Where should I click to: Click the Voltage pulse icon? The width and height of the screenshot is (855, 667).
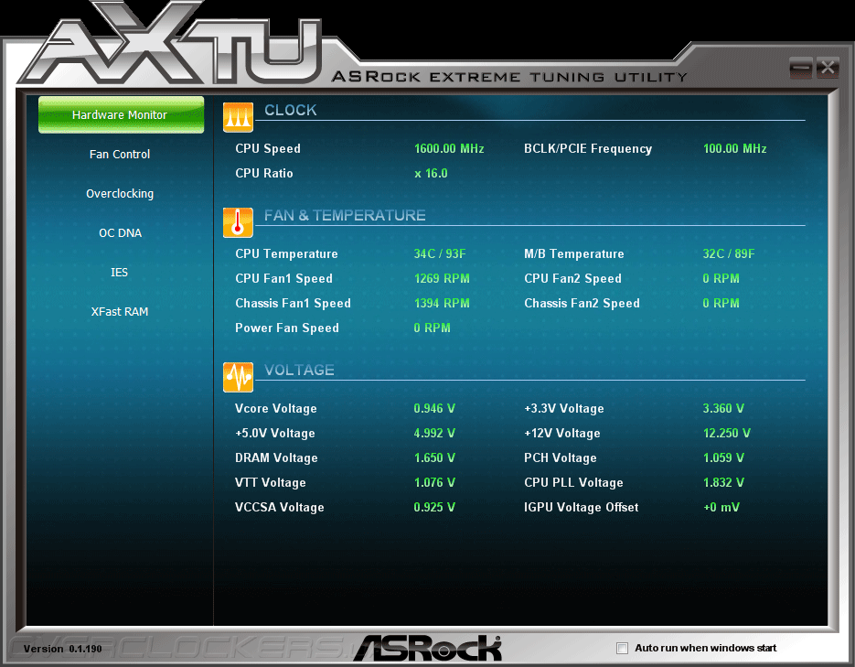238,377
